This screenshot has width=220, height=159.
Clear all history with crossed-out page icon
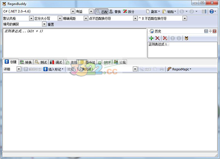pyautogui.click(x=165, y=38)
